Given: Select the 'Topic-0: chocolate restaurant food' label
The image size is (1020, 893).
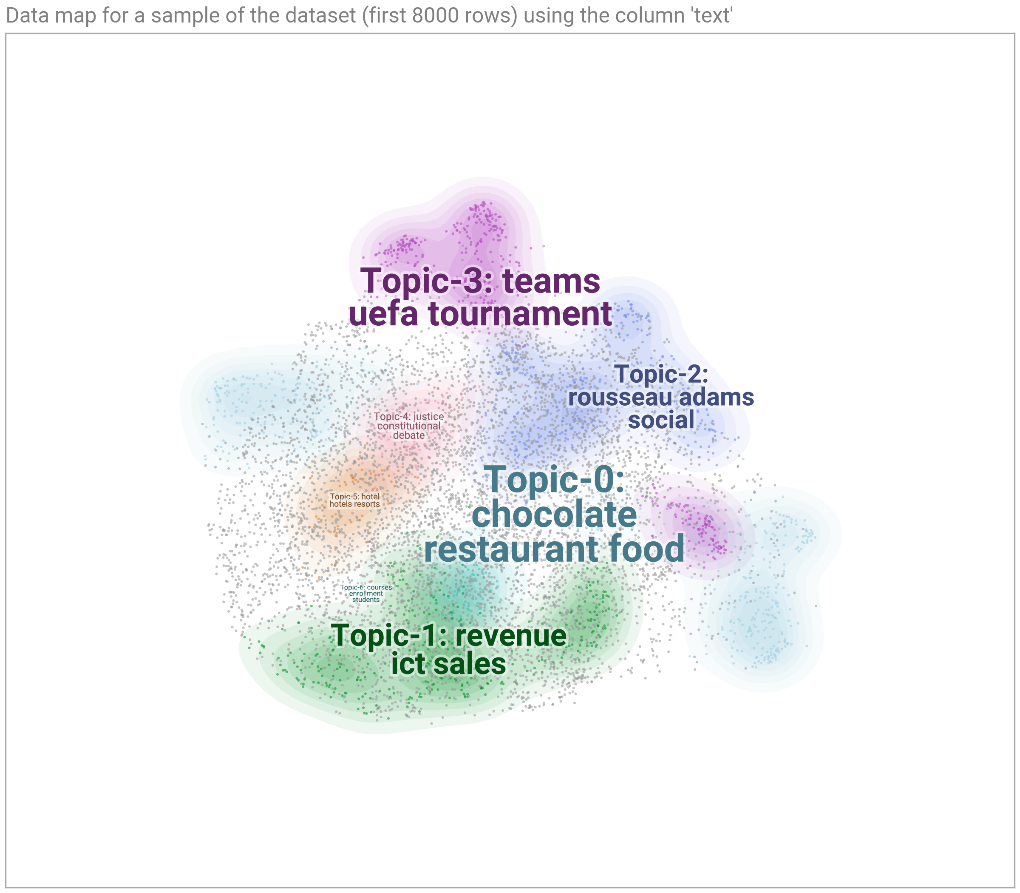Looking at the screenshot, I should click(554, 515).
